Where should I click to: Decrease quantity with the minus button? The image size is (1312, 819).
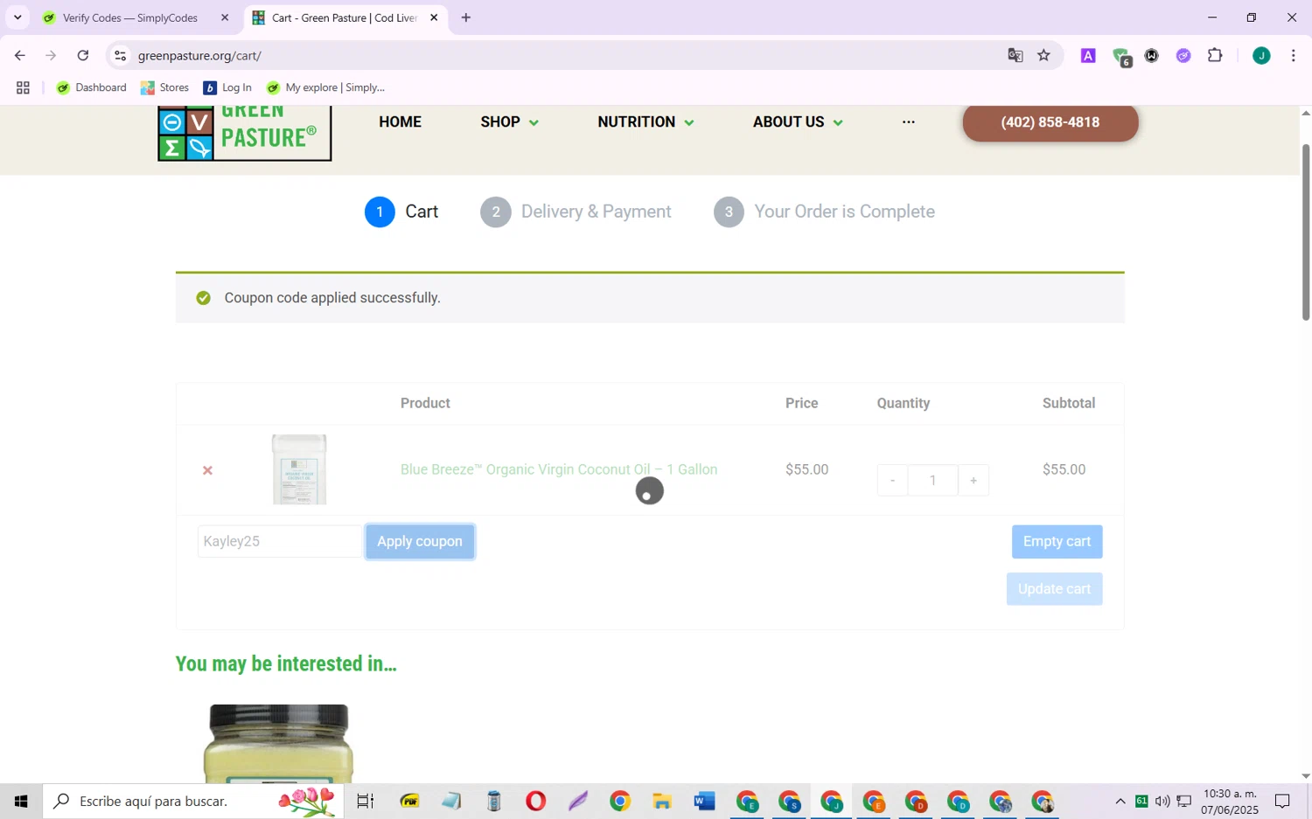(892, 481)
